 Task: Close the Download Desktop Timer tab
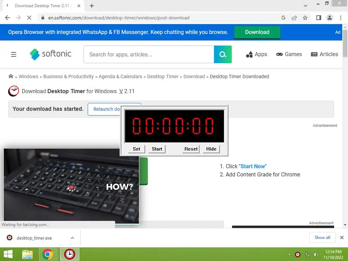tap(79, 6)
